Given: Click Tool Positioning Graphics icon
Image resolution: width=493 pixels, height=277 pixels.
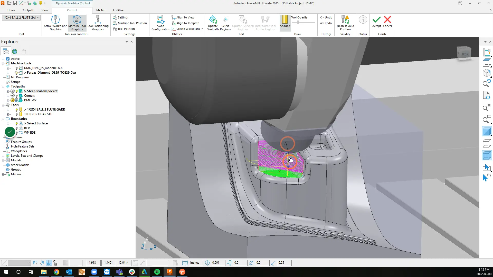Looking at the screenshot, I should pos(98,23).
